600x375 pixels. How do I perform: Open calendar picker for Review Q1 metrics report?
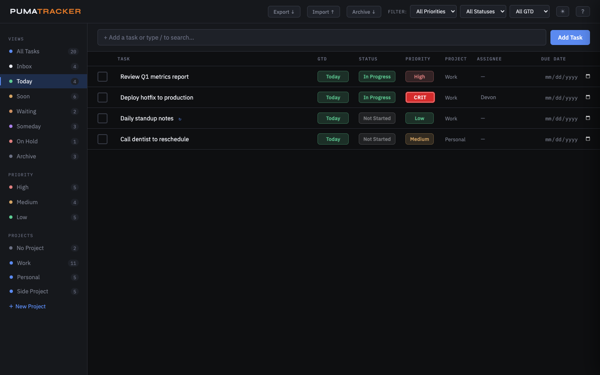(588, 76)
